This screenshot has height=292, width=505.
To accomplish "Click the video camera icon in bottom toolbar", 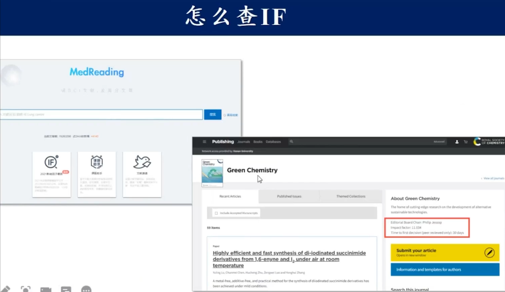I will pos(46,289).
